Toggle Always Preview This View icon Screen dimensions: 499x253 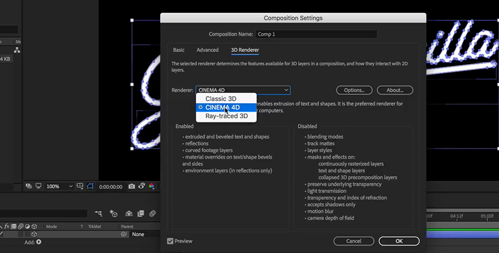click(x=29, y=186)
